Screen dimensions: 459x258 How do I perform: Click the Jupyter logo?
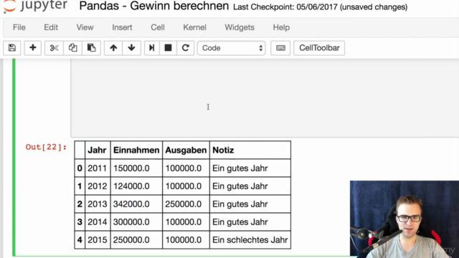tap(35, 6)
